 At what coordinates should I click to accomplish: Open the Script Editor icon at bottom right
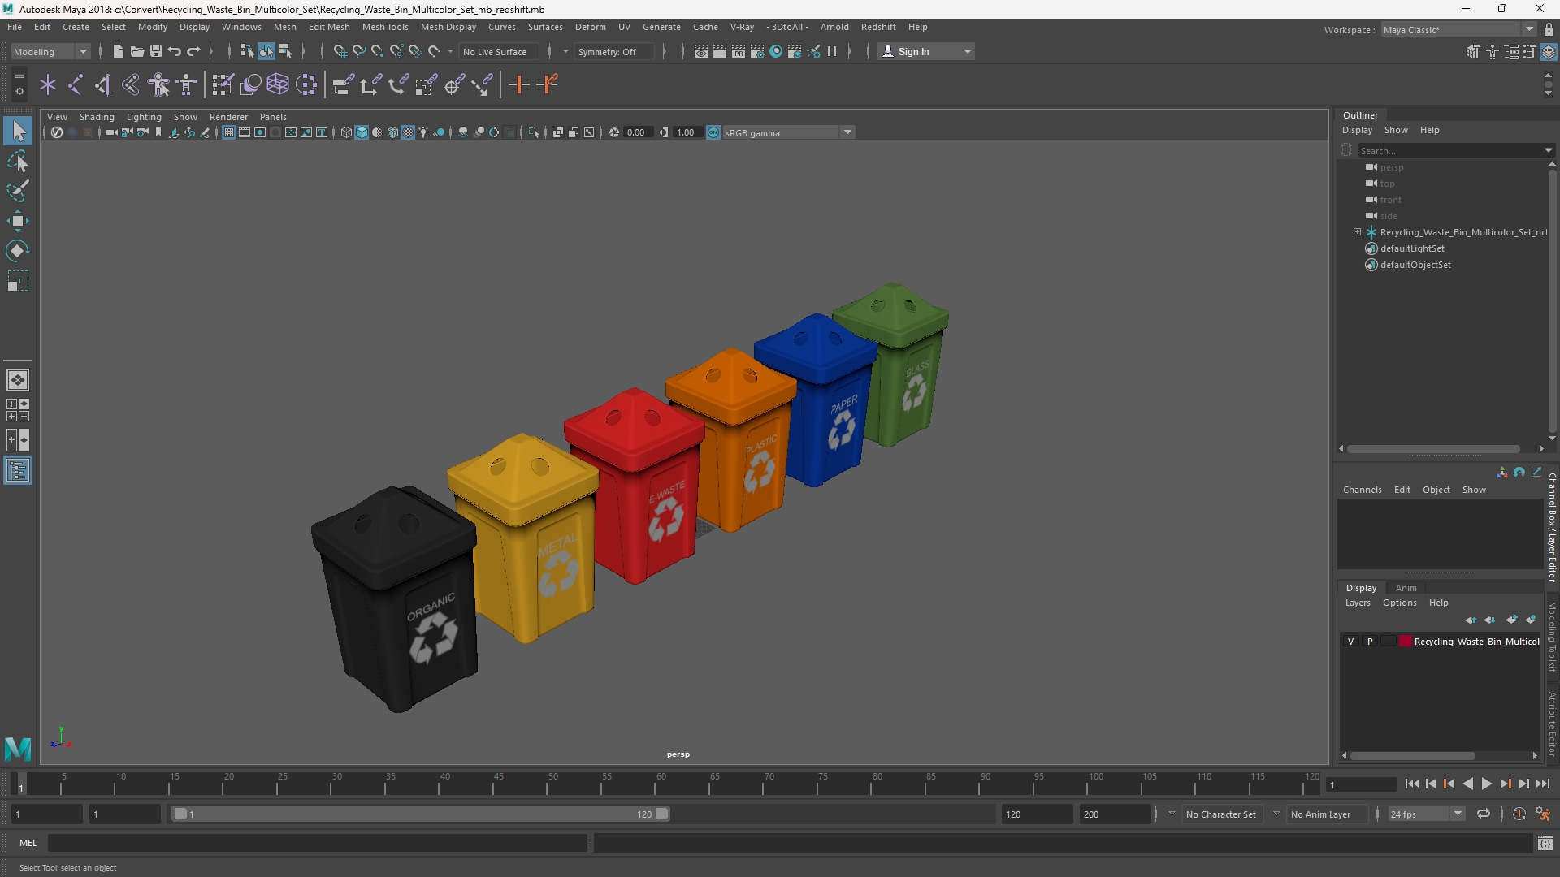click(1545, 844)
